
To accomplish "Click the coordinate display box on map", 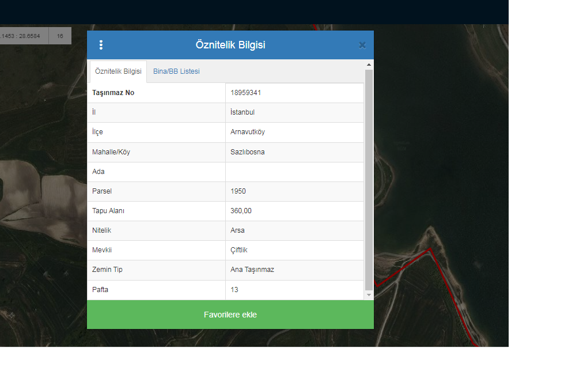I will (x=23, y=36).
